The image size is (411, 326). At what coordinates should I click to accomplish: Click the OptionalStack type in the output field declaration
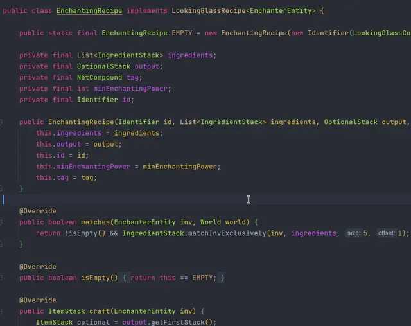(x=103, y=66)
